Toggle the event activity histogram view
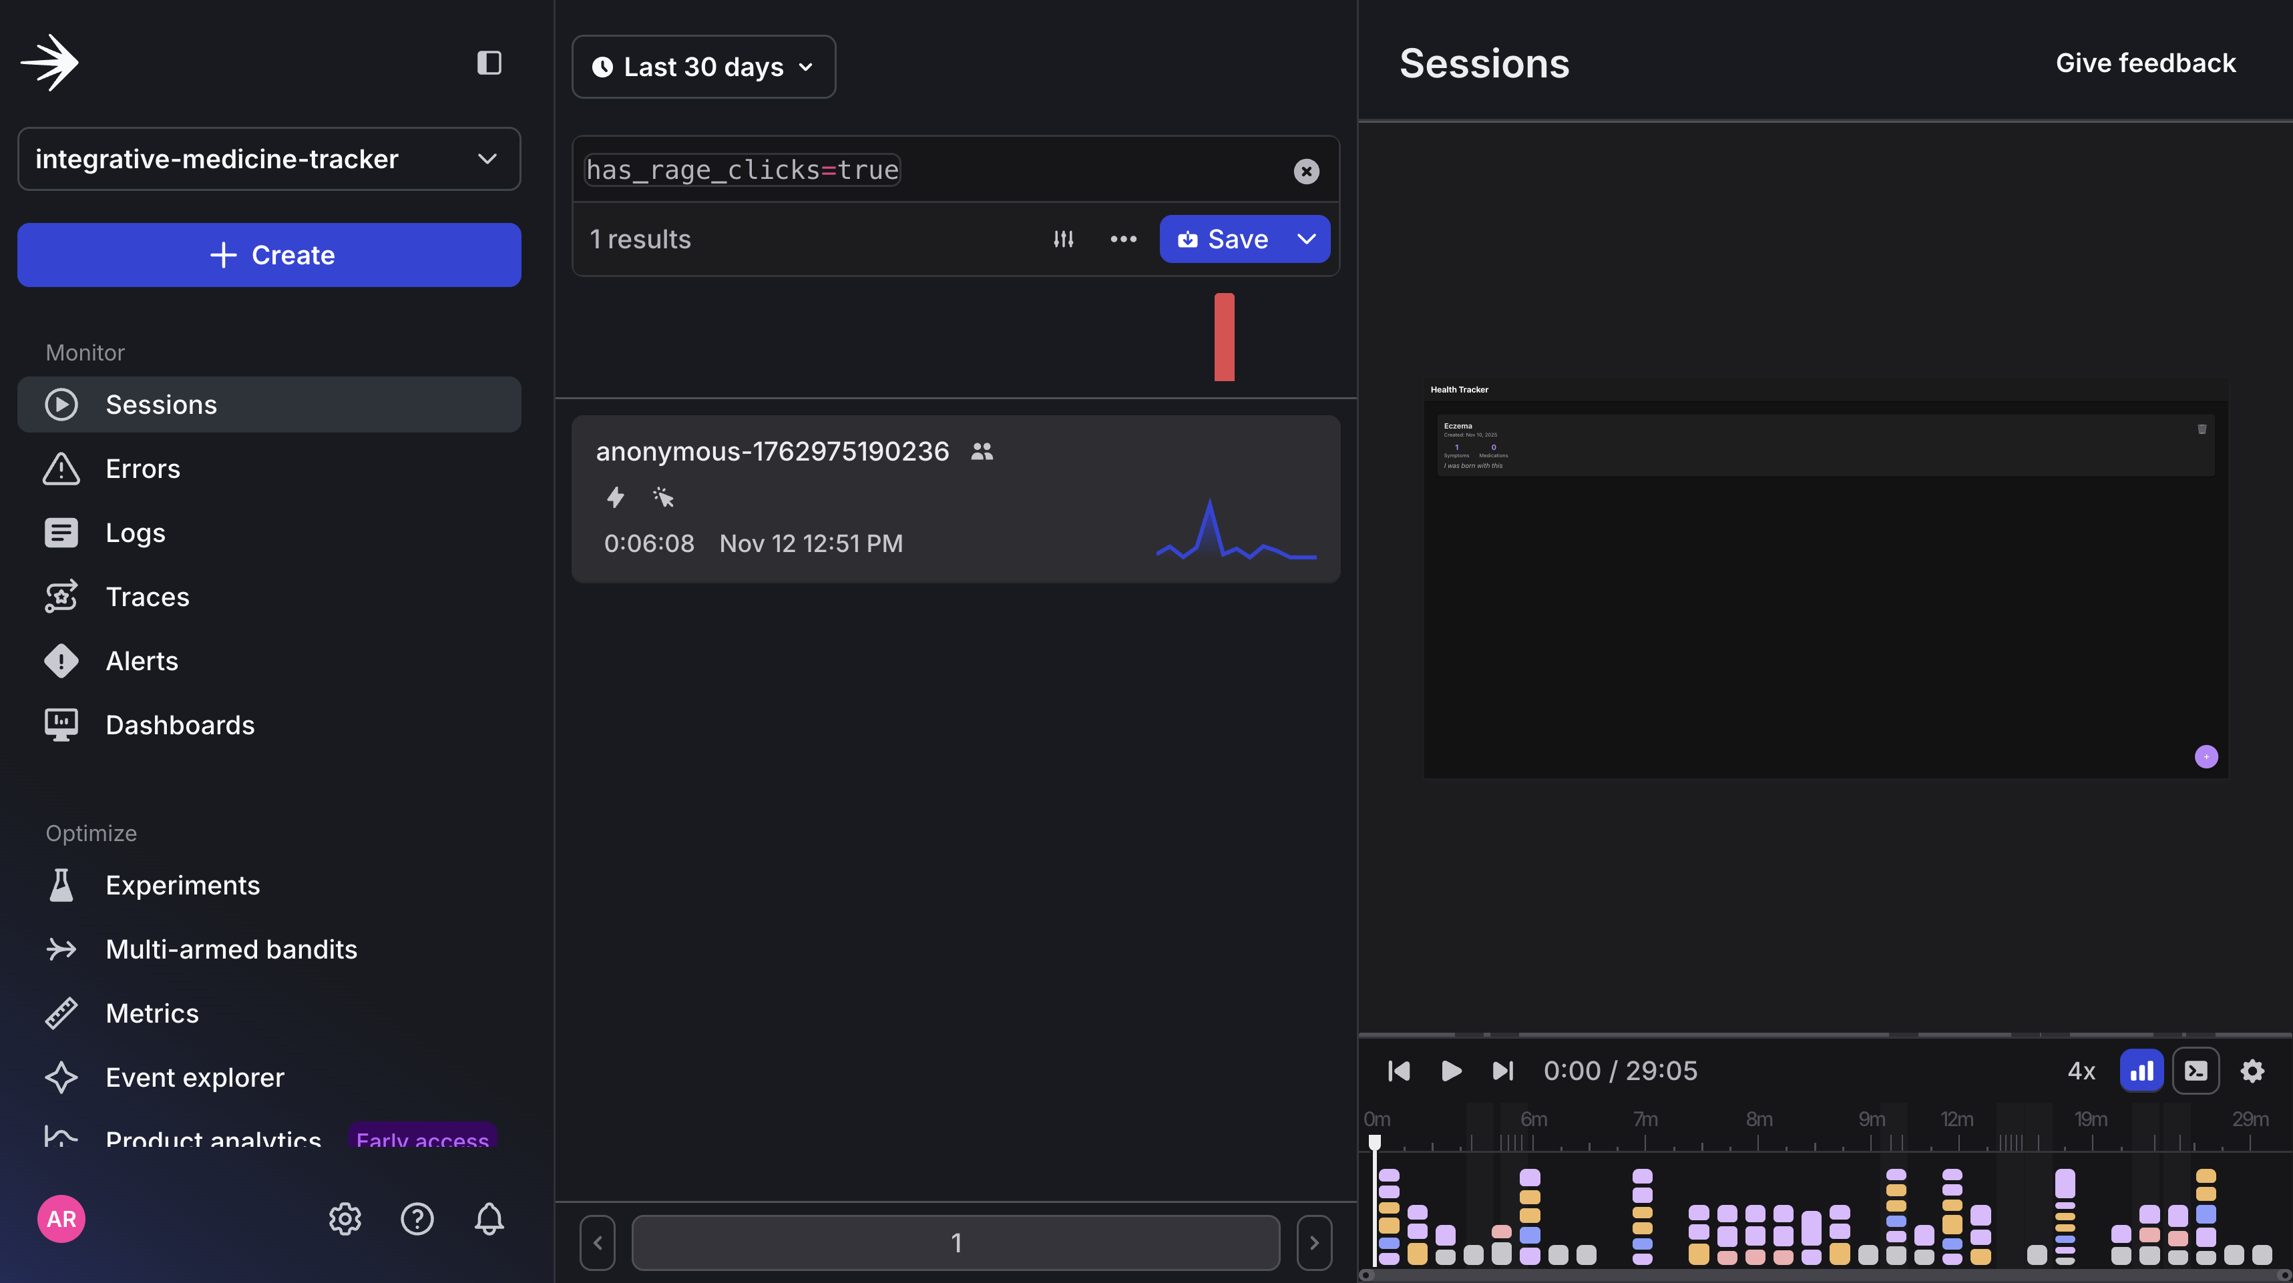This screenshot has width=2293, height=1283. [x=2141, y=1070]
